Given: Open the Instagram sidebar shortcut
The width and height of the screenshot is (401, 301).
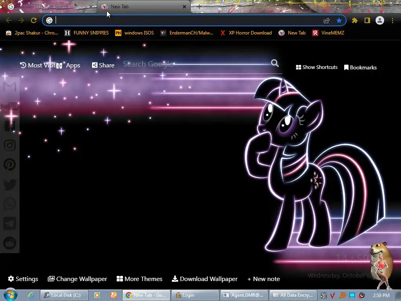Looking at the screenshot, I should pyautogui.click(x=10, y=145).
